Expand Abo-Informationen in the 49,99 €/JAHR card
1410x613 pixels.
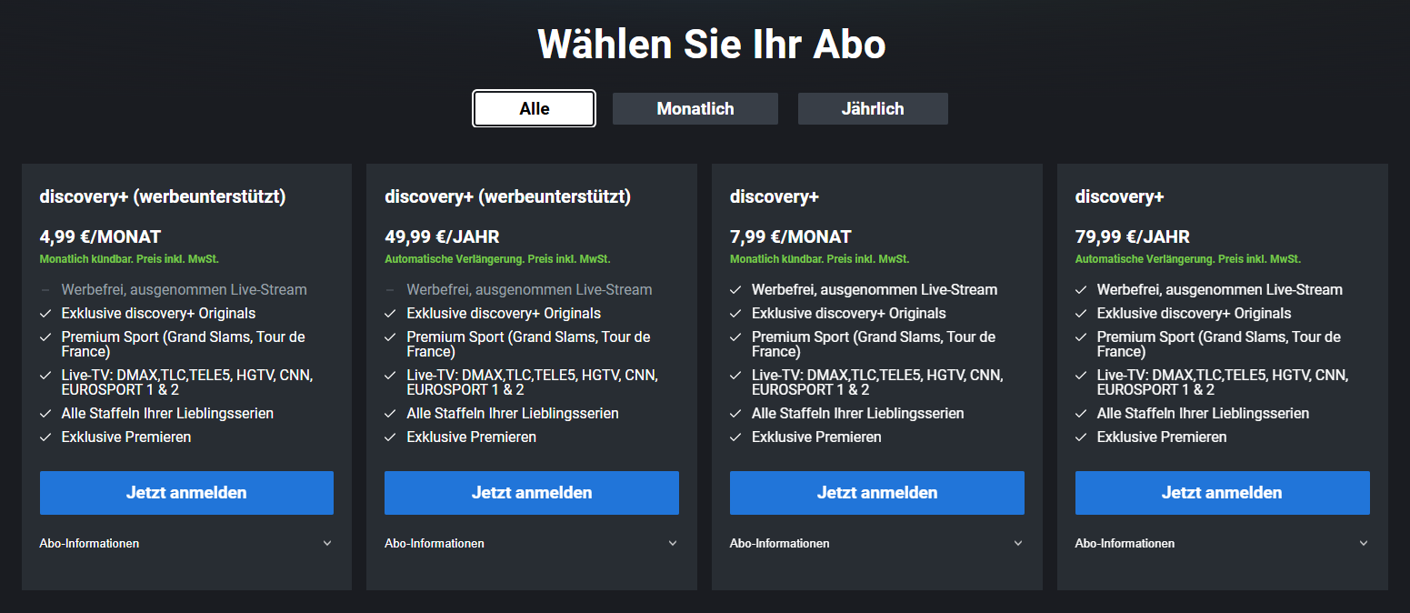[x=532, y=543]
